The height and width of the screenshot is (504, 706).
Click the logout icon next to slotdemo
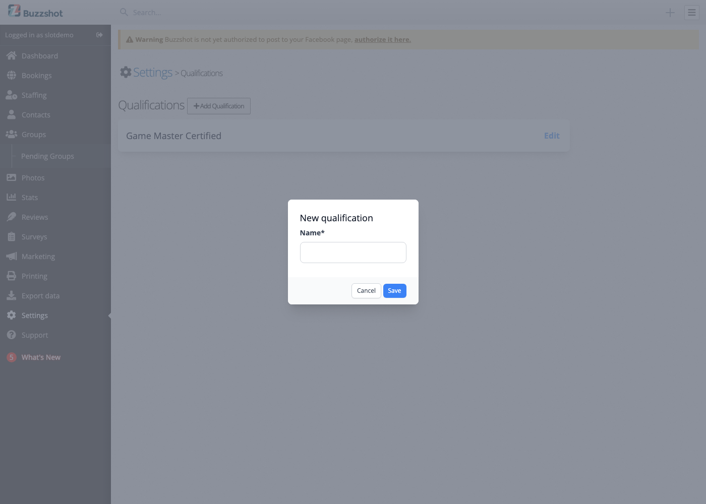(99, 35)
